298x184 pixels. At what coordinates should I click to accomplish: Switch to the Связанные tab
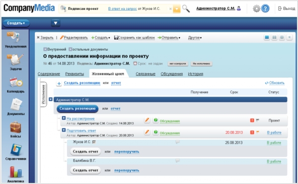click(x=146, y=74)
